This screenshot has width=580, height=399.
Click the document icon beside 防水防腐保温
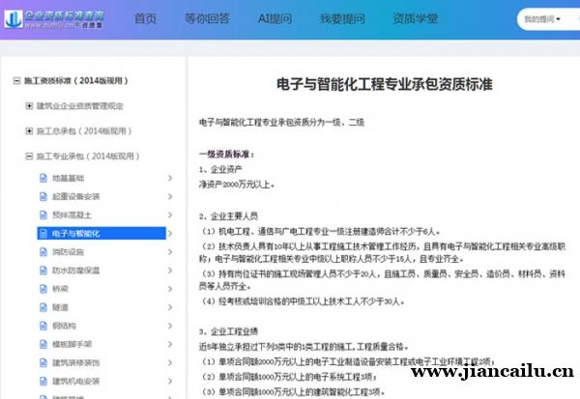pos(43,271)
